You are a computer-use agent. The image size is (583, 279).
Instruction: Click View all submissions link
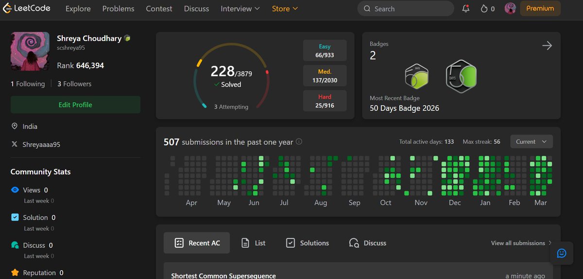click(x=521, y=243)
